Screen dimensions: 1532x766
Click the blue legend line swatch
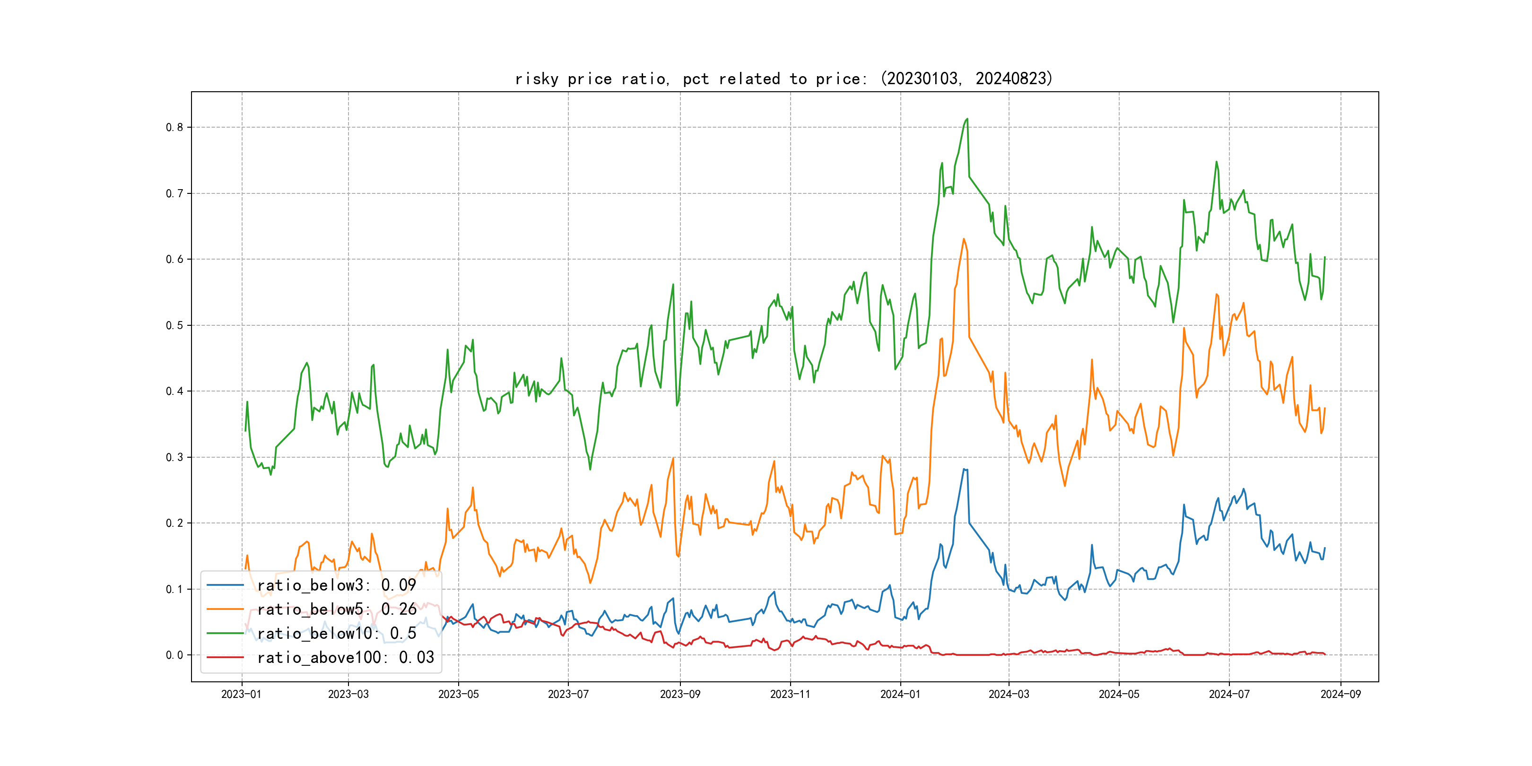(x=226, y=585)
